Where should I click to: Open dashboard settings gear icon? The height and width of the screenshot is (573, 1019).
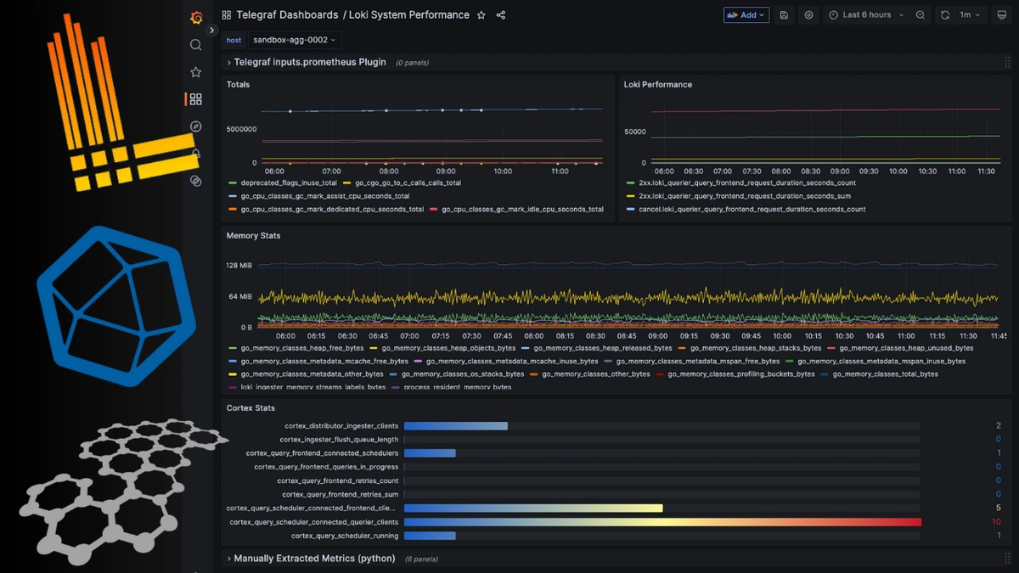pos(808,14)
